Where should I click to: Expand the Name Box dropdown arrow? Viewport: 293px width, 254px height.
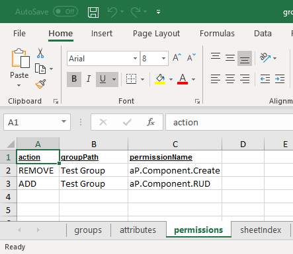[63, 121]
